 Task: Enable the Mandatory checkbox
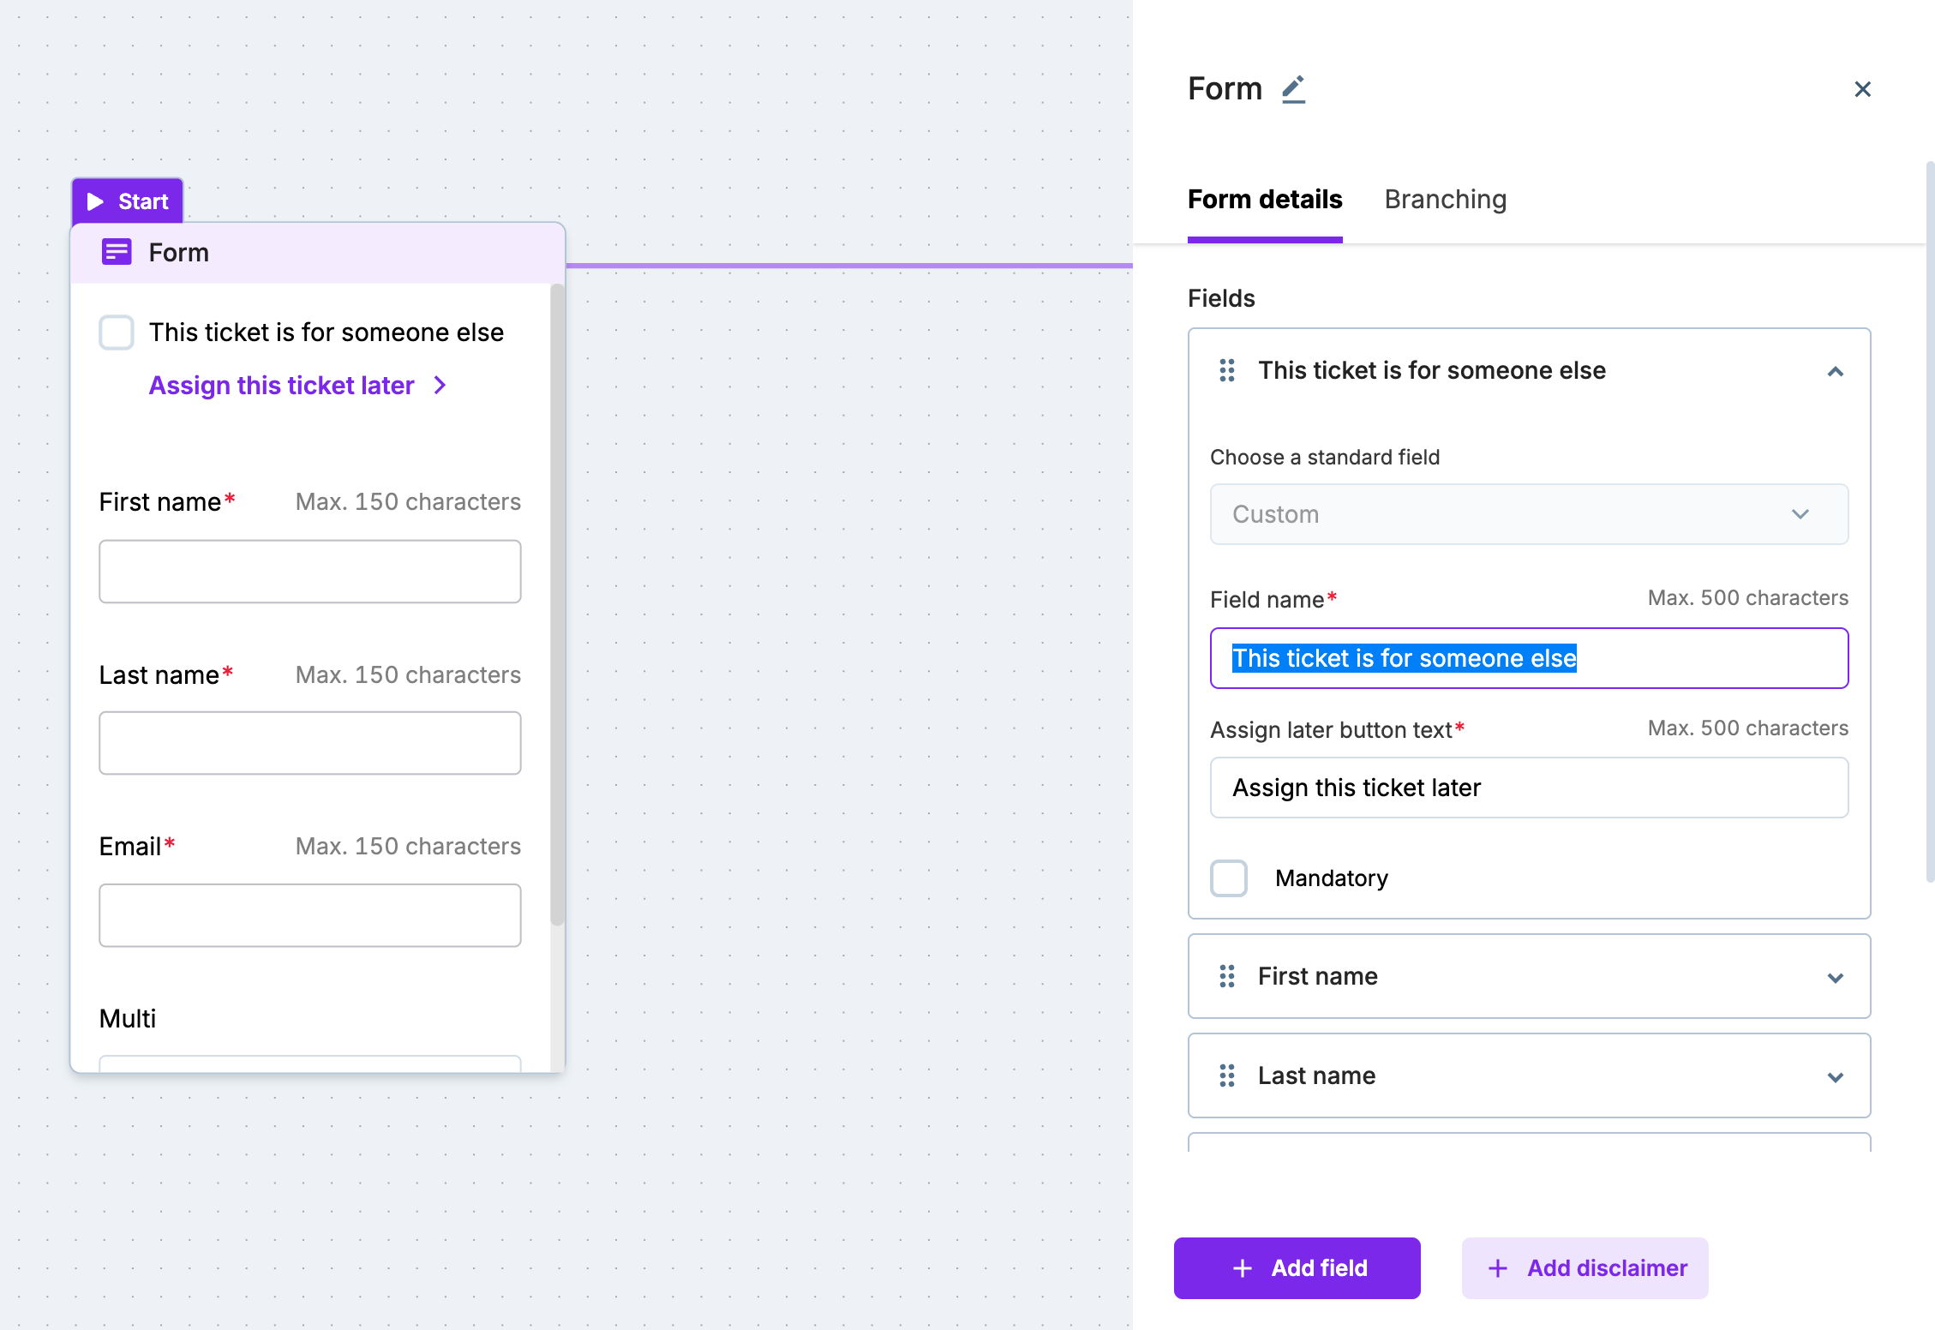[1229, 878]
